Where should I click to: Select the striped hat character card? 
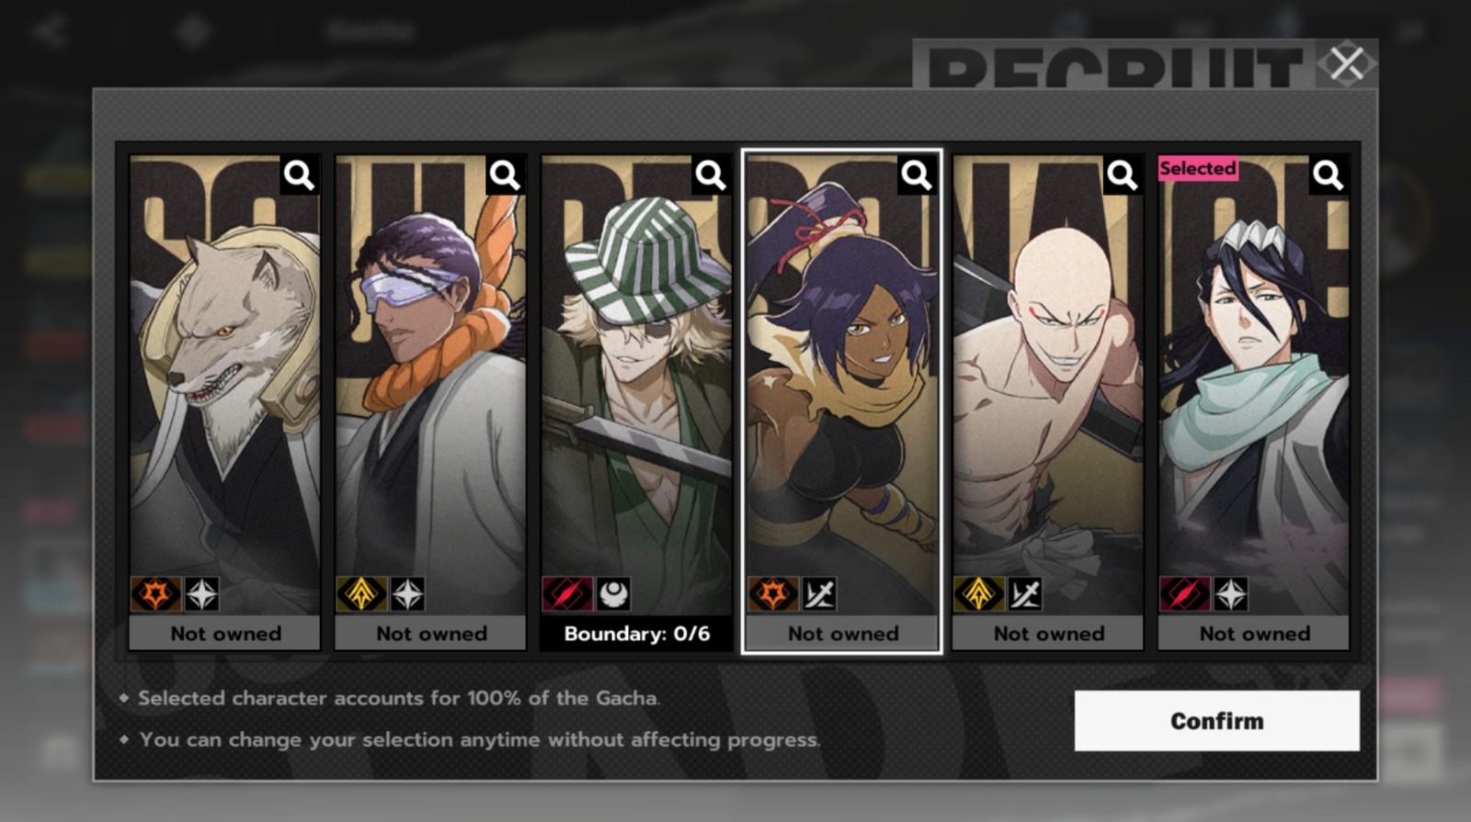pyautogui.click(x=636, y=386)
